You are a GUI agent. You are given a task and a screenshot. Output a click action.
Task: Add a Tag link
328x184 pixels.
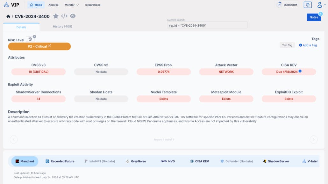pos(308,45)
